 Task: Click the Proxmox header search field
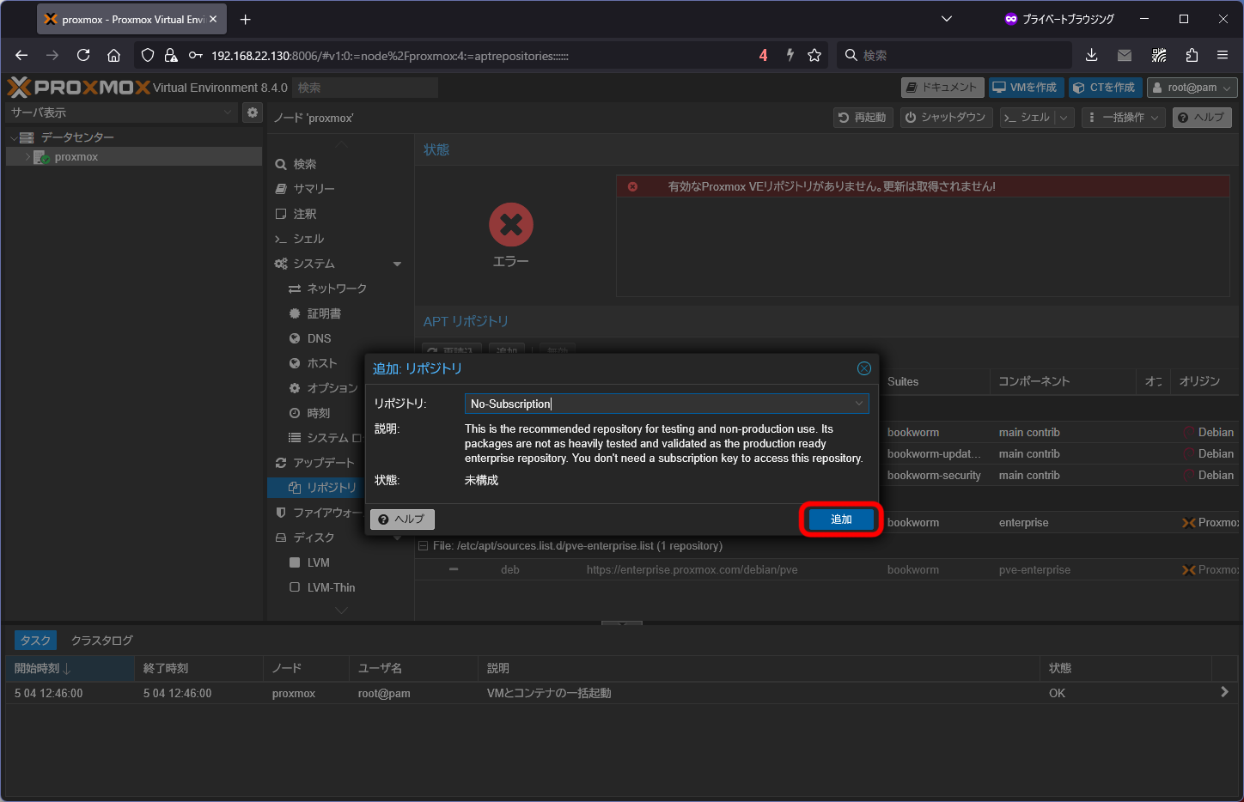pyautogui.click(x=365, y=88)
